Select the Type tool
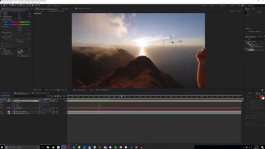Viewport: 265px width, 149px height. (24, 5)
